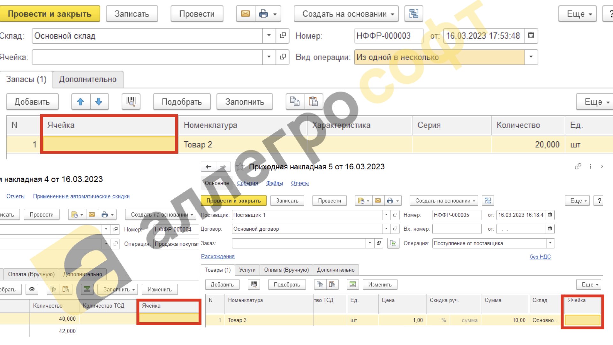Go back with left arrow in Приходная накладная 5
Screen dimensions: 613x345
point(208,166)
